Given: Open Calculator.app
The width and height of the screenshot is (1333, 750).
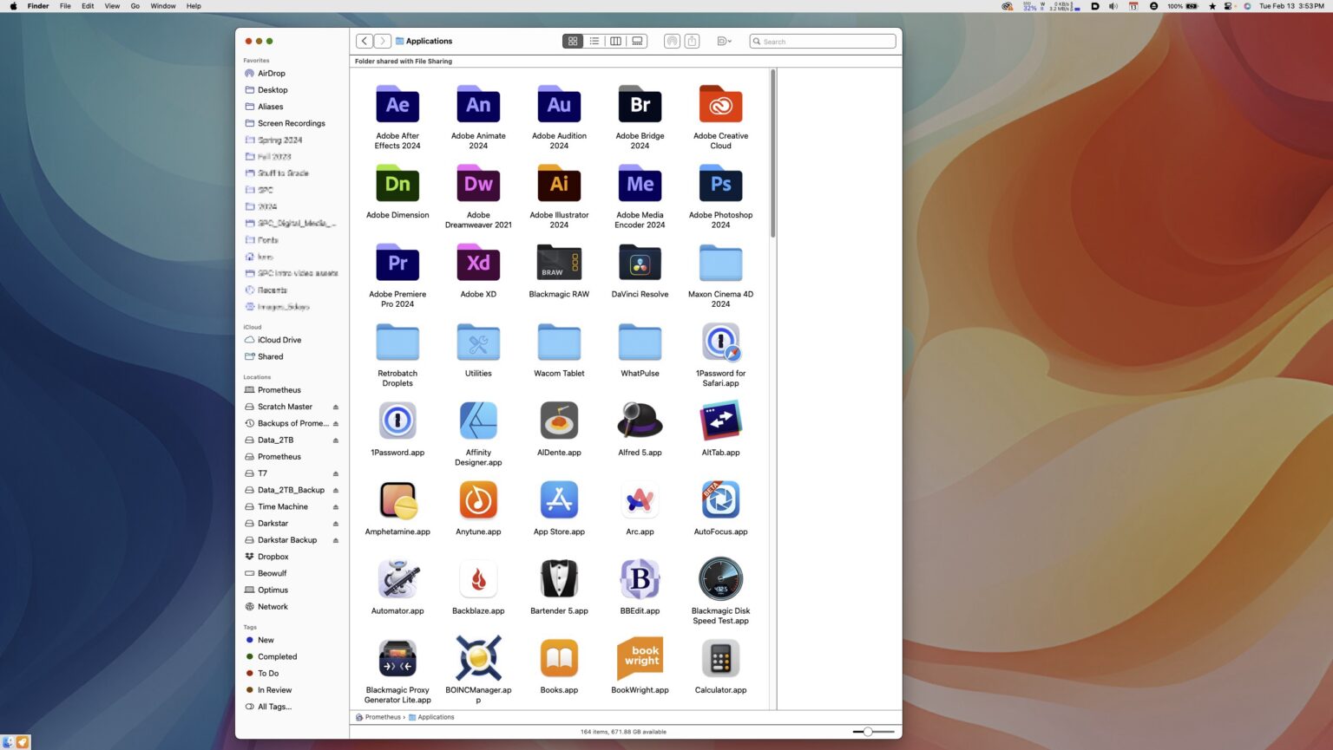Looking at the screenshot, I should (x=720, y=658).
